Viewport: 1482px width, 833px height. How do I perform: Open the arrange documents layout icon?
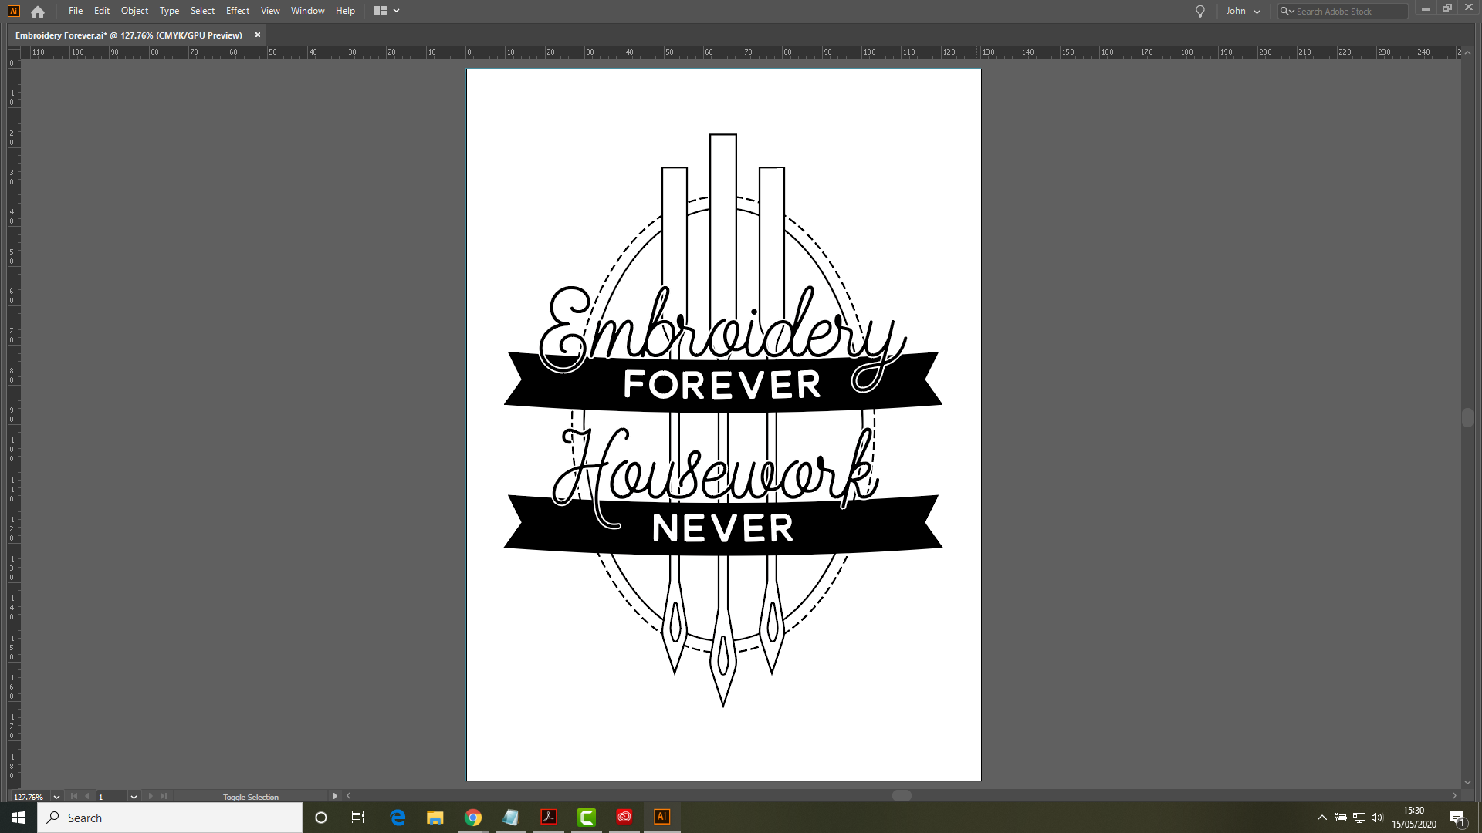coord(381,11)
